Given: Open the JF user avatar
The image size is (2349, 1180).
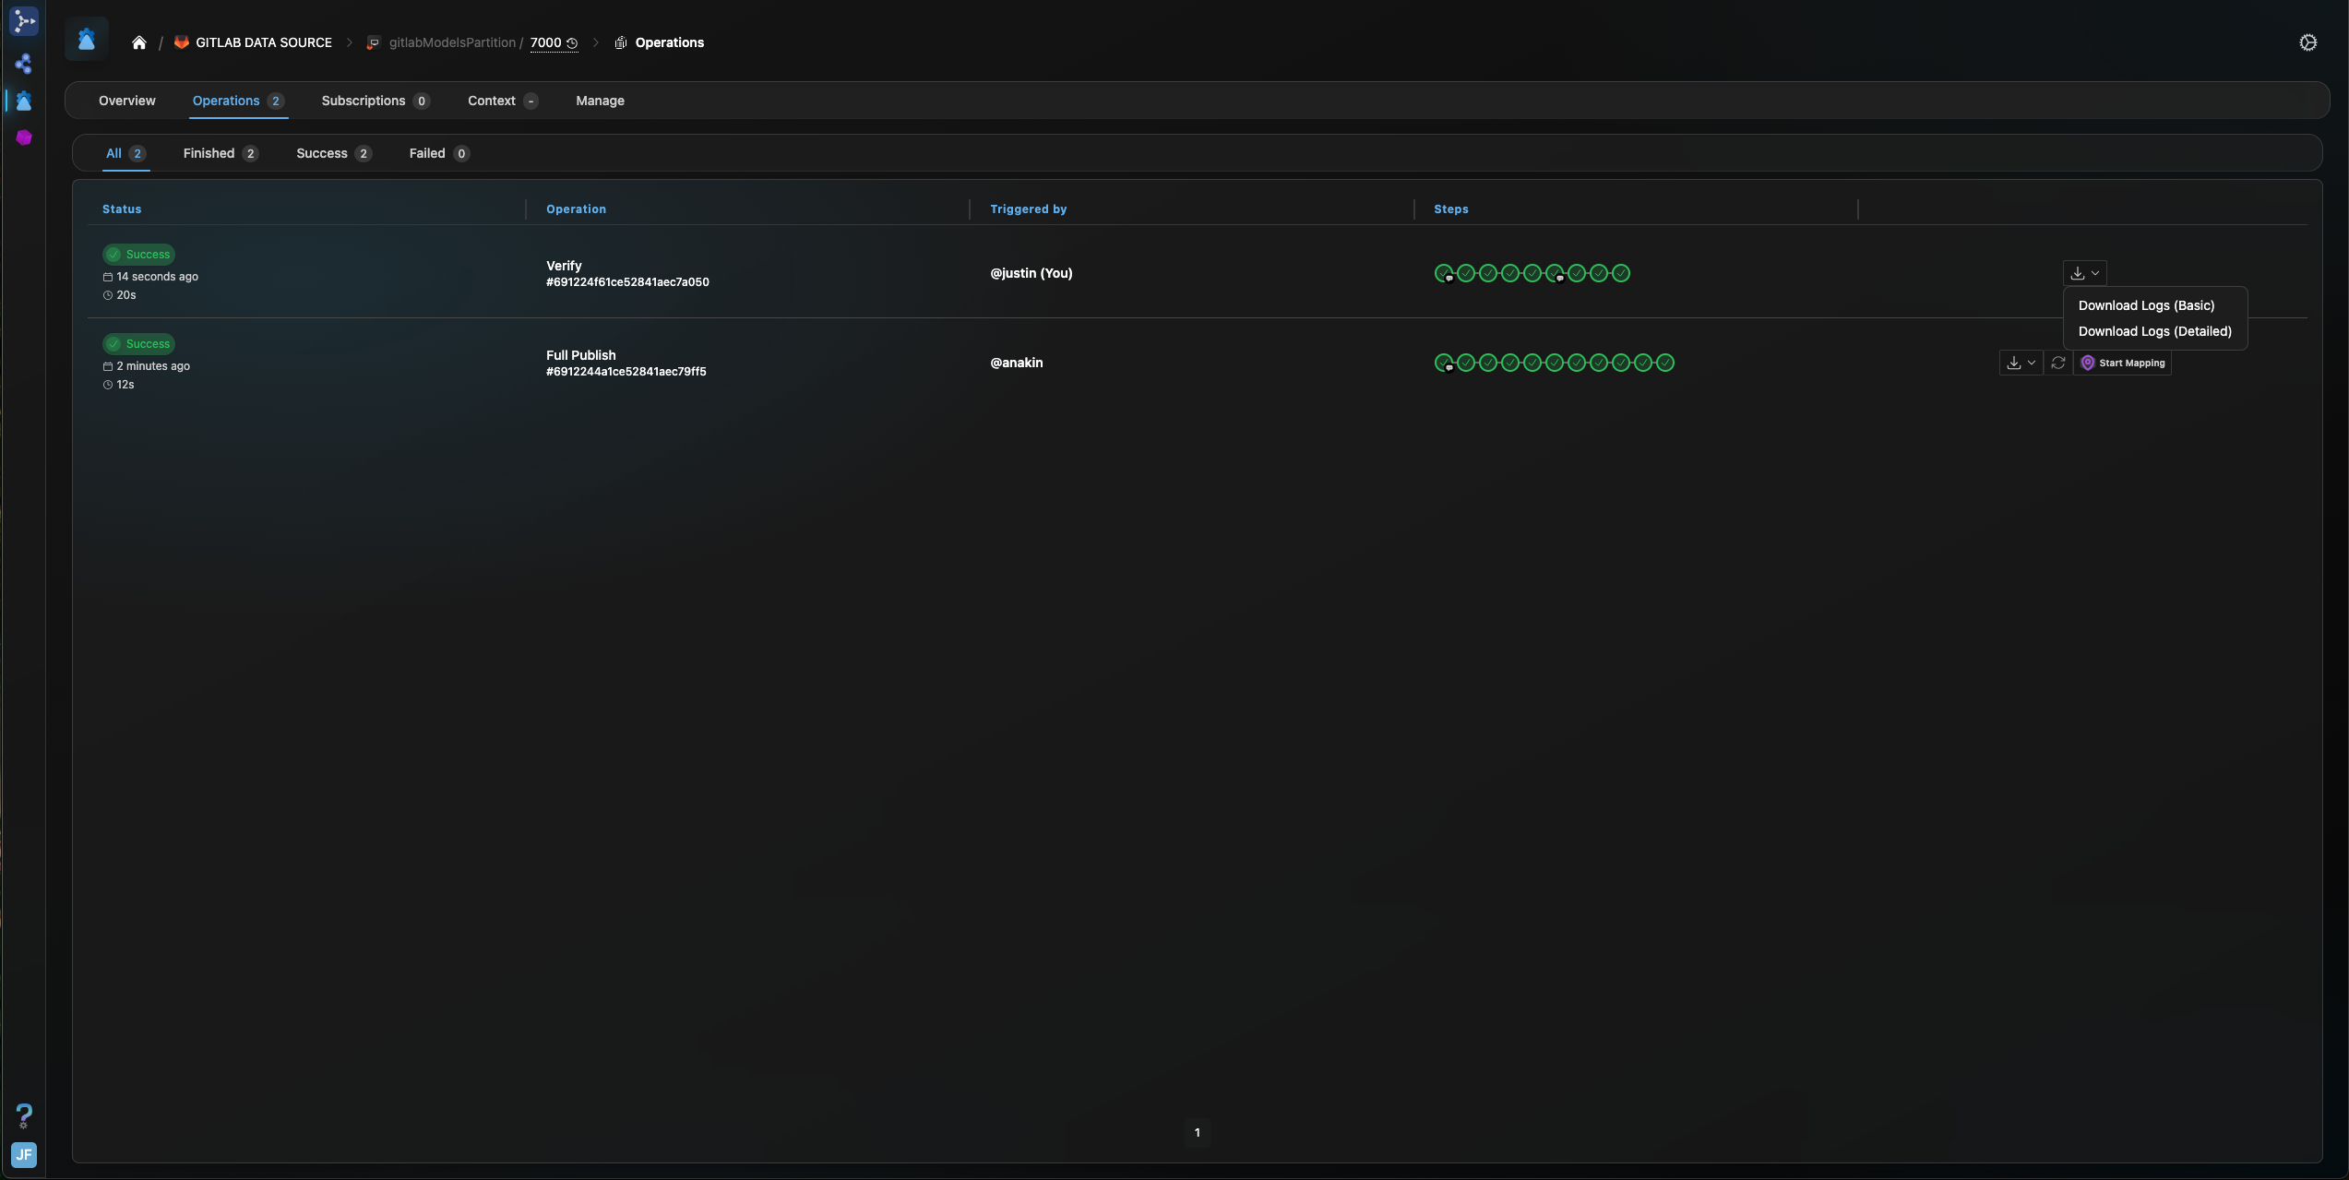Looking at the screenshot, I should 24,1154.
